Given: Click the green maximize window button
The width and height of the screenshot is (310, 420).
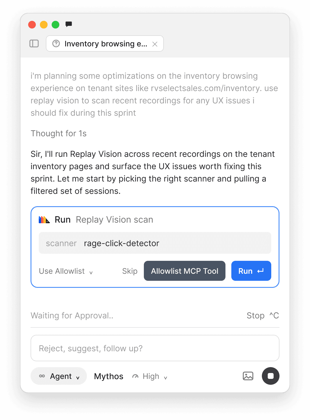Looking at the screenshot, I should click(x=55, y=25).
